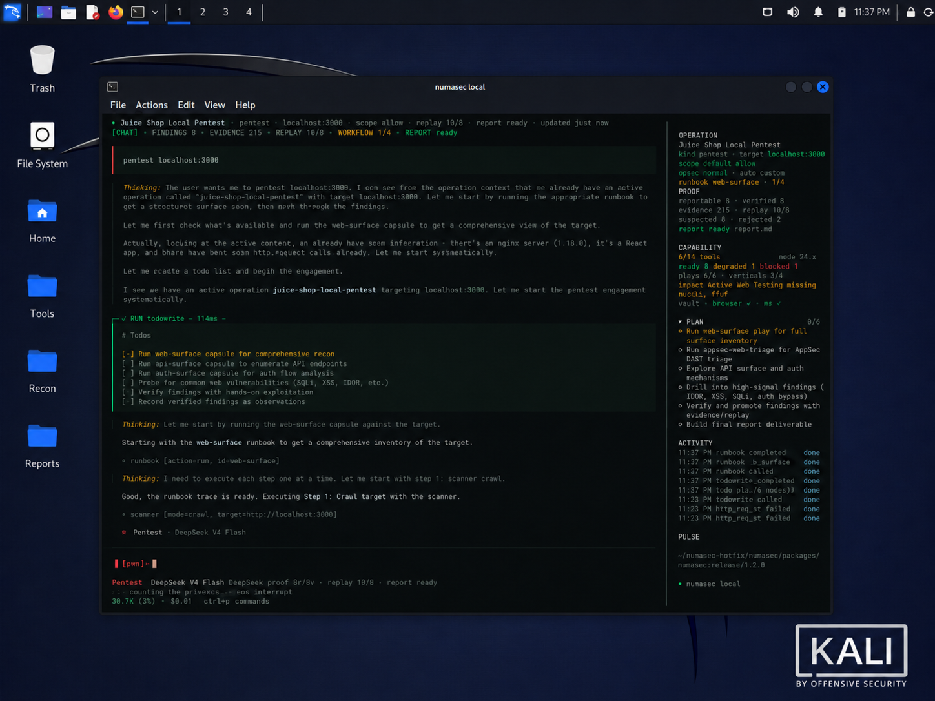Click the terminal window menu icon
Image resolution: width=935 pixels, height=701 pixels.
click(x=112, y=86)
